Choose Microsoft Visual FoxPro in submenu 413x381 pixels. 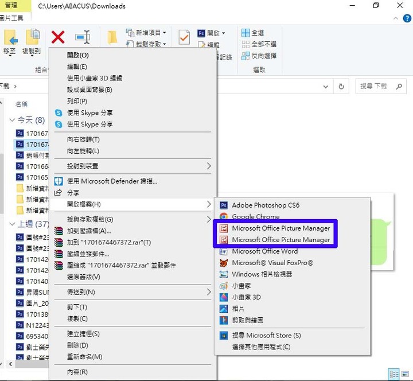coord(293,263)
